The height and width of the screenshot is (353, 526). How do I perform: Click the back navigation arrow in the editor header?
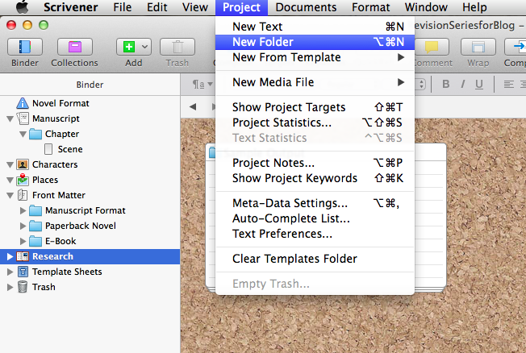point(193,106)
